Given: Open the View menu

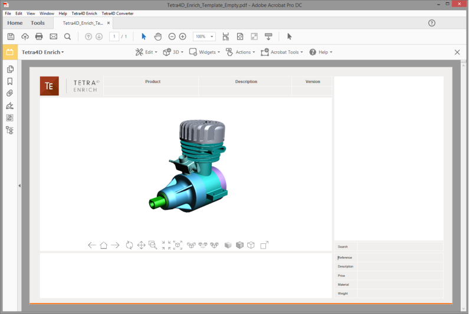Looking at the screenshot, I should [x=31, y=14].
